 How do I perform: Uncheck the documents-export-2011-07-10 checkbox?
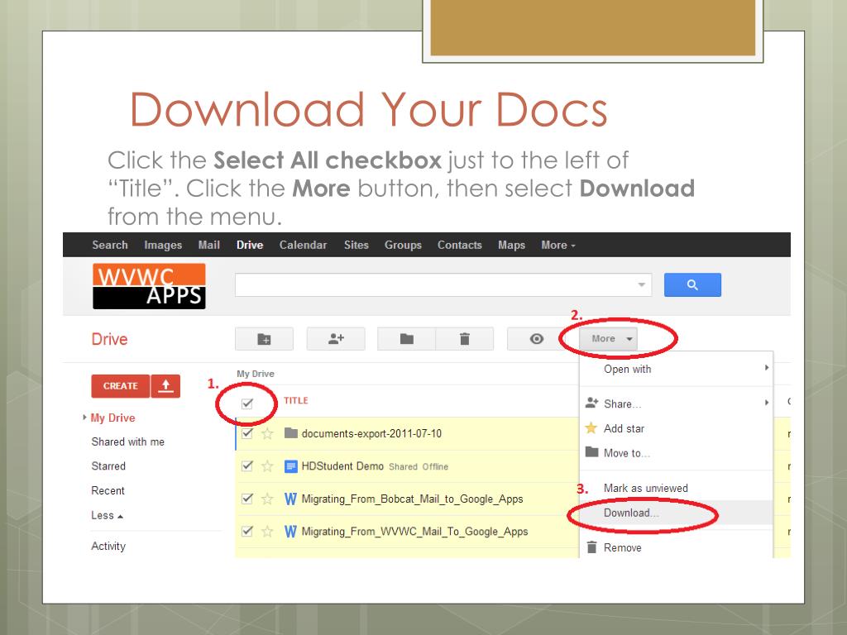coord(247,433)
